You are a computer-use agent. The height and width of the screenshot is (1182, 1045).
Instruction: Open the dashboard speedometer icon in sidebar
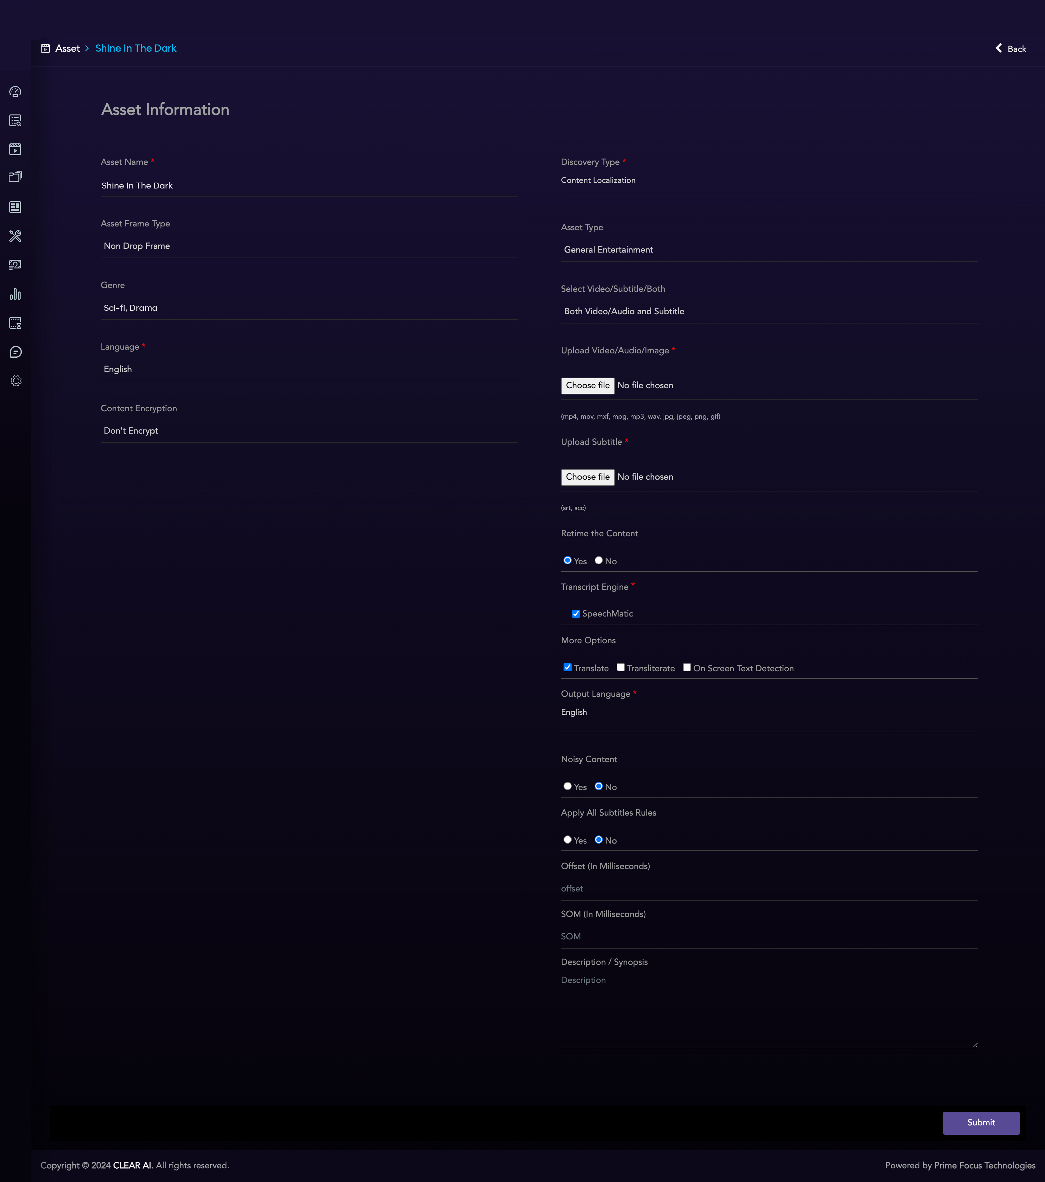[16, 92]
